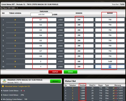Click the Taruhan field for number 2
The height and width of the screenshot is (101, 126).
[x=41, y=30]
